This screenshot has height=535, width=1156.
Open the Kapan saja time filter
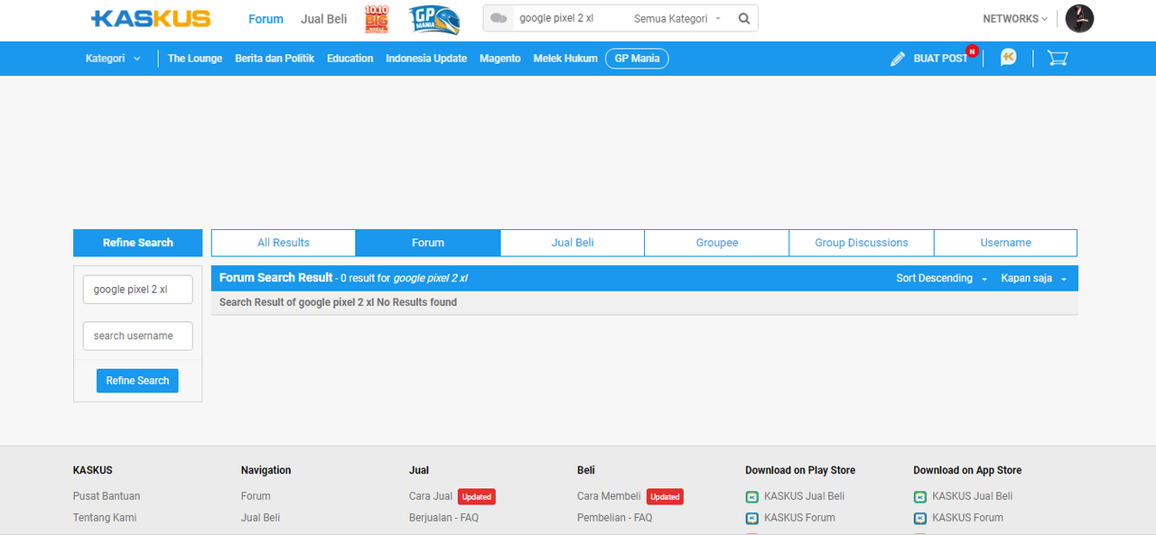coord(1033,279)
